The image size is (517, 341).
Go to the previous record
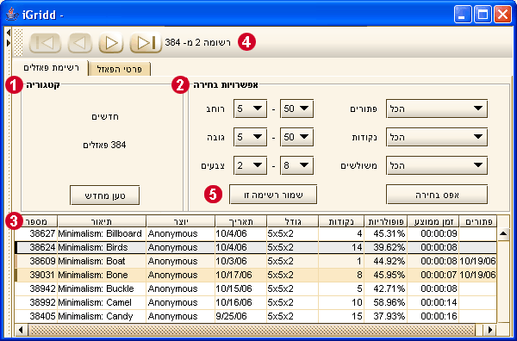pyautogui.click(x=80, y=43)
